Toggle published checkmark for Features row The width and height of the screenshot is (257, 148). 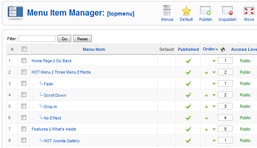click(188, 129)
